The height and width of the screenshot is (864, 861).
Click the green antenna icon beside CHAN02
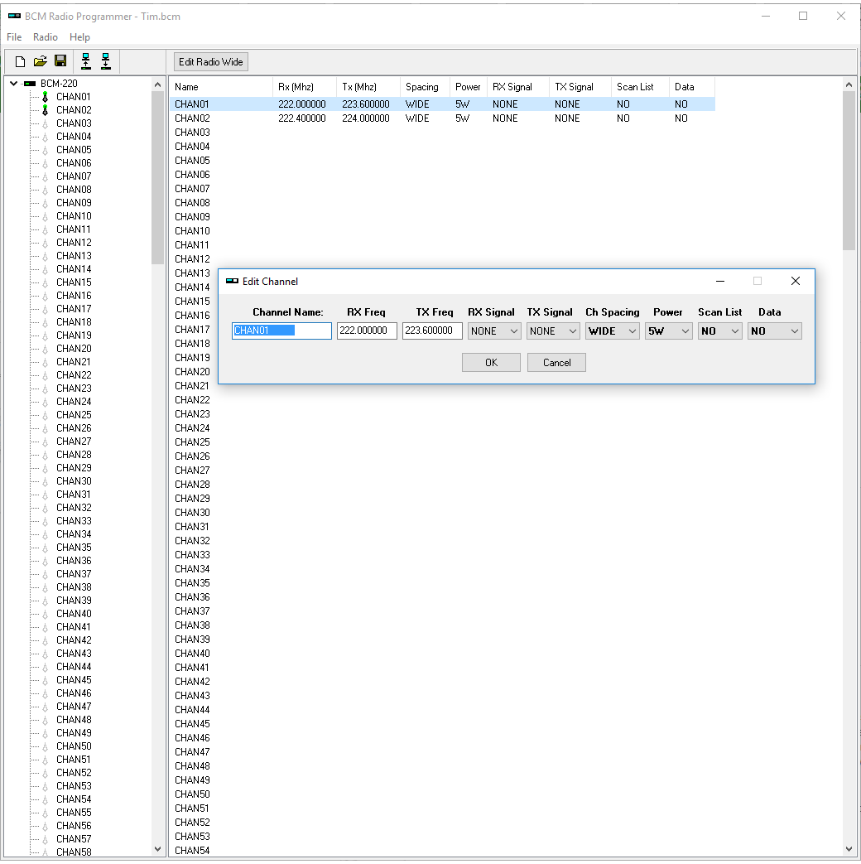tap(46, 110)
